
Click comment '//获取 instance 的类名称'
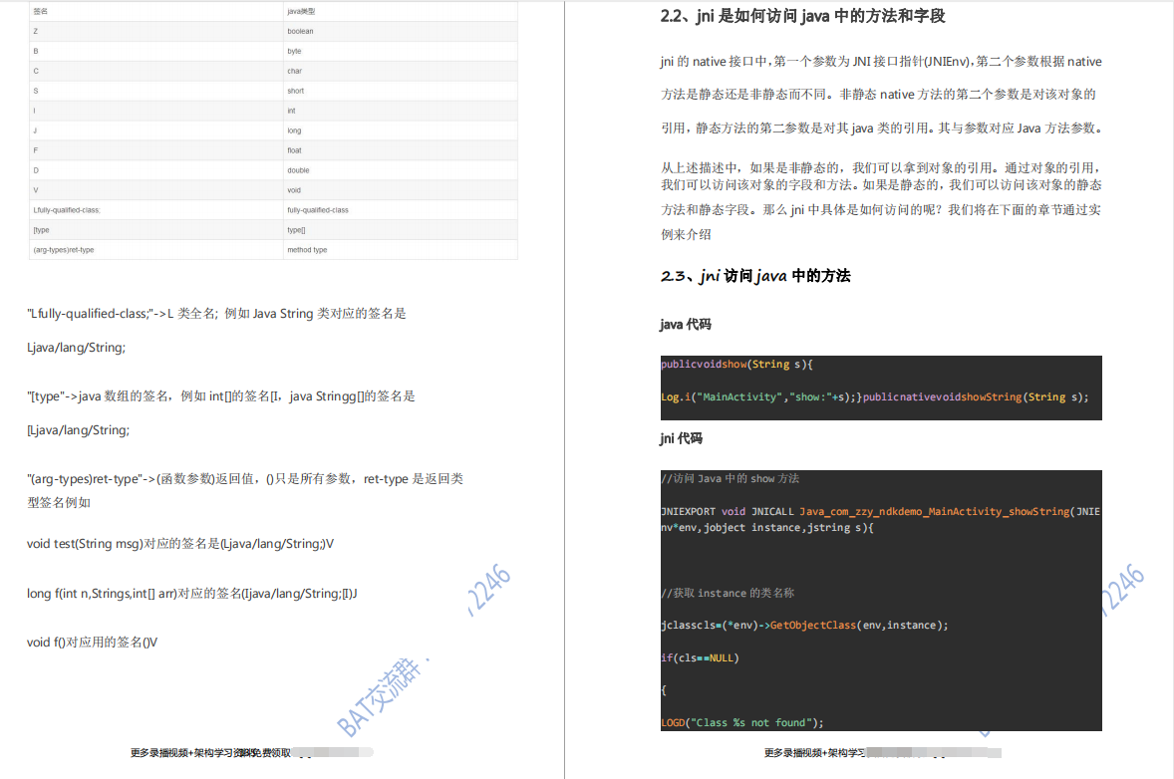[728, 593]
